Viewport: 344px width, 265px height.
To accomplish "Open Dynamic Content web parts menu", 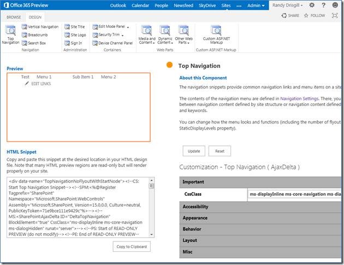I will coord(165,35).
